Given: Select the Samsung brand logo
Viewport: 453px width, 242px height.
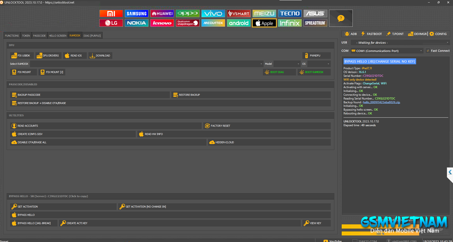Looking at the screenshot, I should (136, 13).
